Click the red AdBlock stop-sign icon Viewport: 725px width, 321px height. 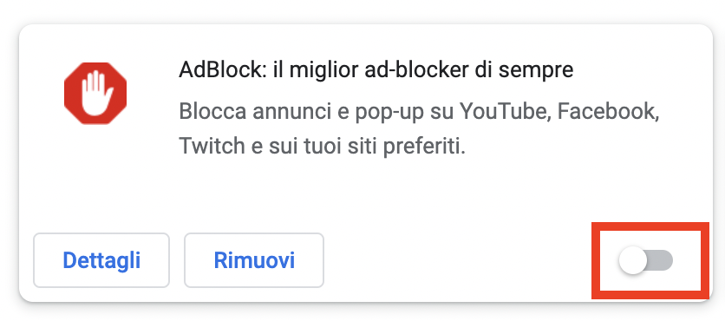pyautogui.click(x=95, y=93)
